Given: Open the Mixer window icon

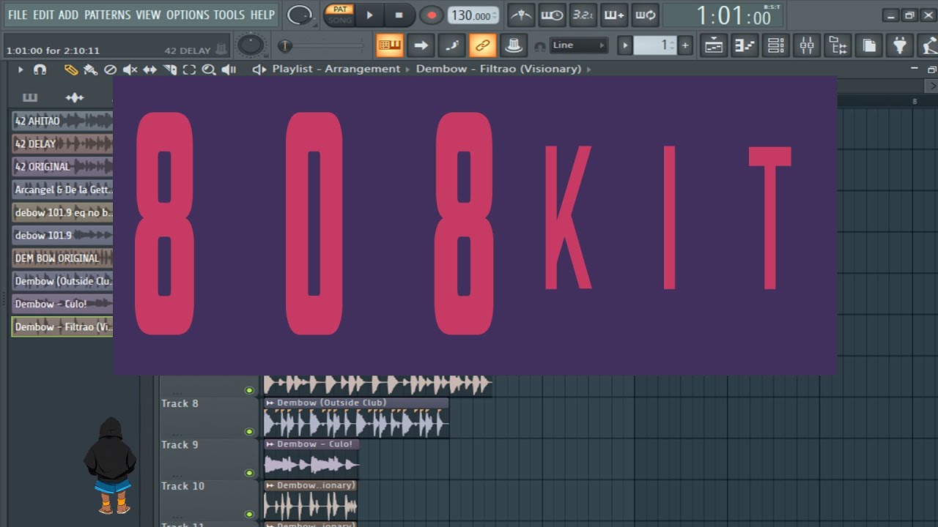Looking at the screenshot, I should (807, 45).
